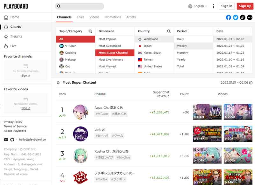The height and width of the screenshot is (185, 255).
Task: Open Playboard YouTube icon in footer
Action: (x=6, y=140)
